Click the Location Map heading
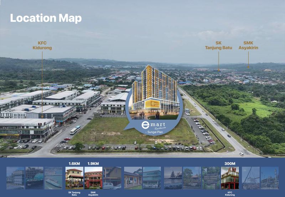Viewport: 285px width, 197px height. pyautogui.click(x=46, y=18)
